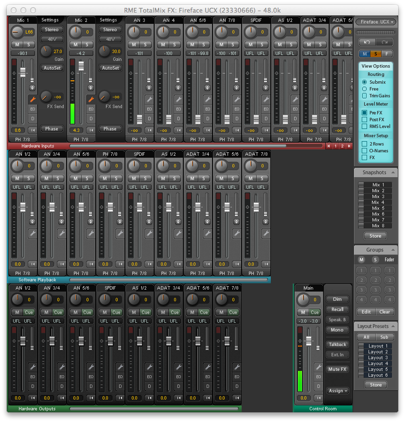Image resolution: width=405 pixels, height=422 pixels.
Task: Open the Fireface UCX device dropdown
Action: click(375, 22)
